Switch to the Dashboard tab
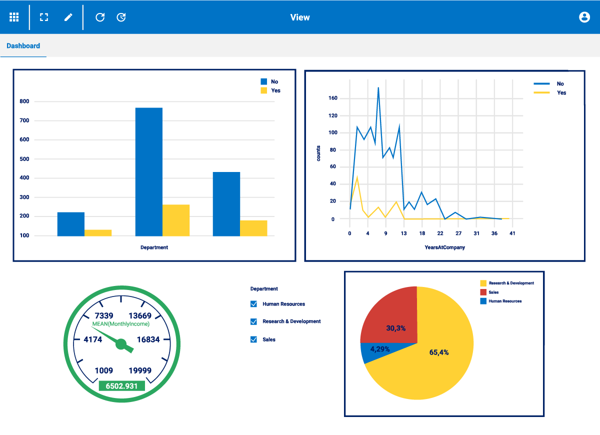The image size is (600, 435). pyautogui.click(x=23, y=46)
